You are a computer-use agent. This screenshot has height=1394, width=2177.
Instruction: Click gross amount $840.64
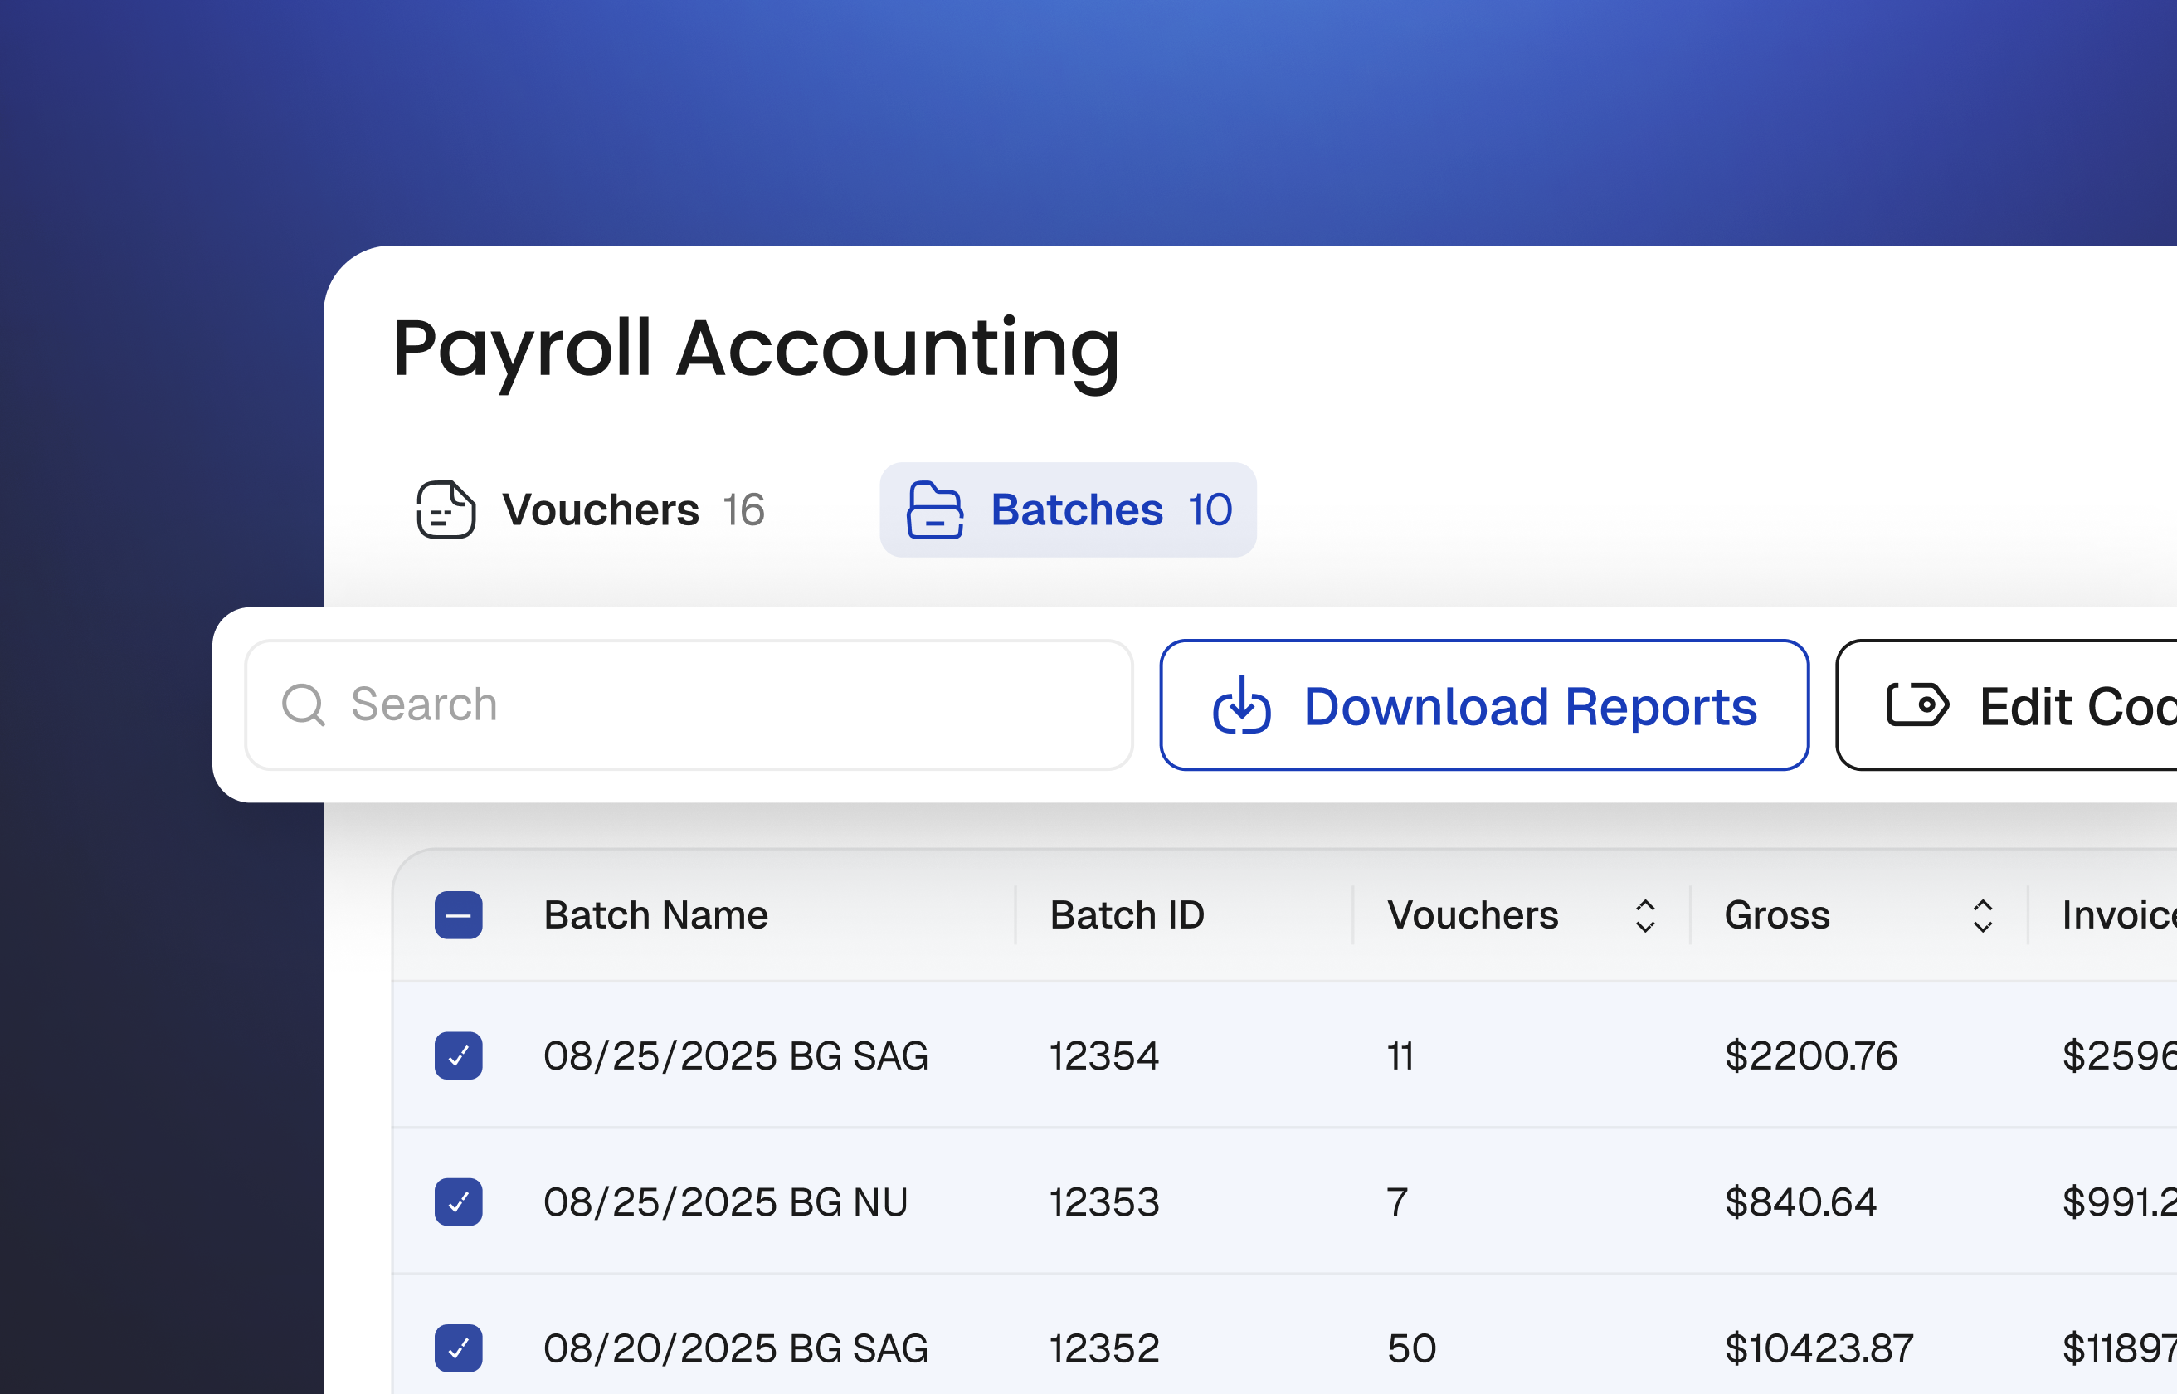click(1800, 1203)
